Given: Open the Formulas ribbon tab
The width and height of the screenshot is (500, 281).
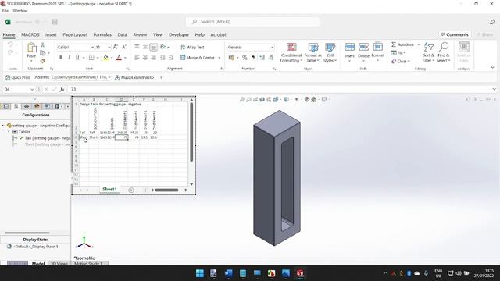Looking at the screenshot, I should 102,34.
